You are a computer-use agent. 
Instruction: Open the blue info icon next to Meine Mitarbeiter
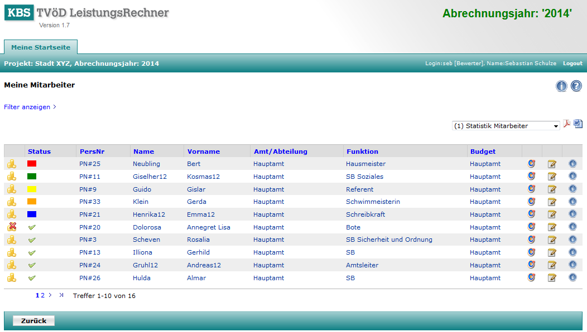coord(561,86)
